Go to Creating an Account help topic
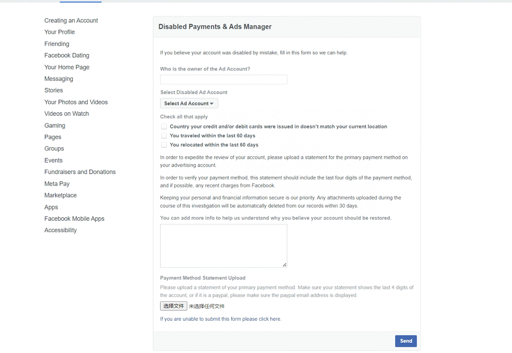512x353 pixels. [71, 20]
